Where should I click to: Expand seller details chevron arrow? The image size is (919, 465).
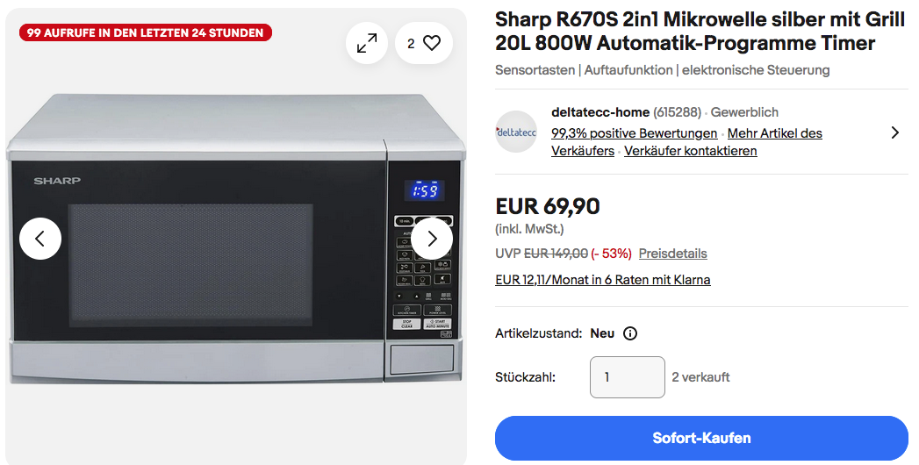[895, 132]
